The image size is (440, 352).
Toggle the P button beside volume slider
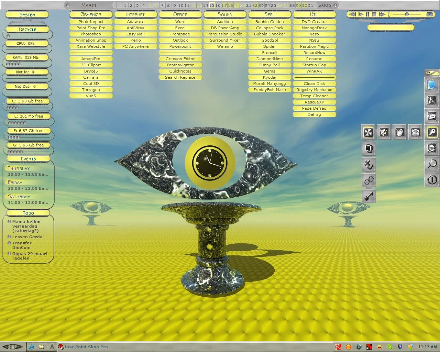(429, 14)
